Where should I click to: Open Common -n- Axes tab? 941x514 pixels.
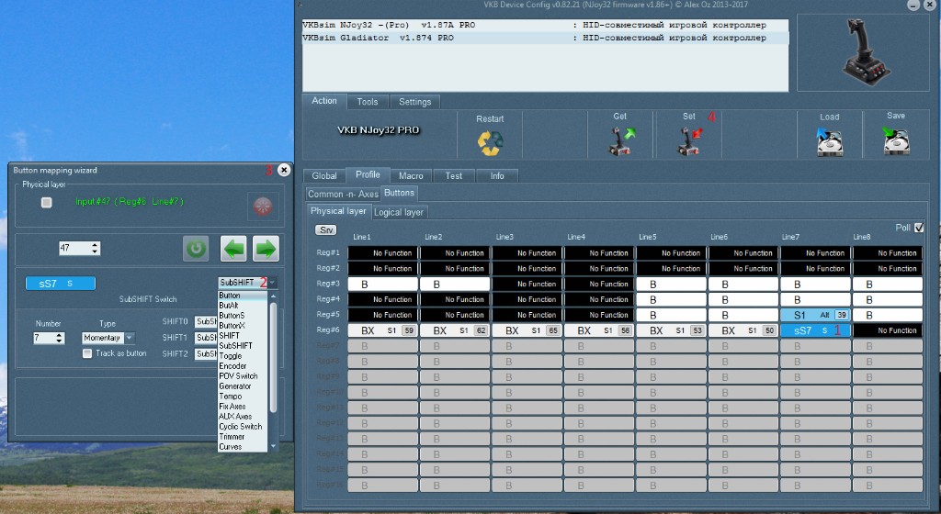344,194
